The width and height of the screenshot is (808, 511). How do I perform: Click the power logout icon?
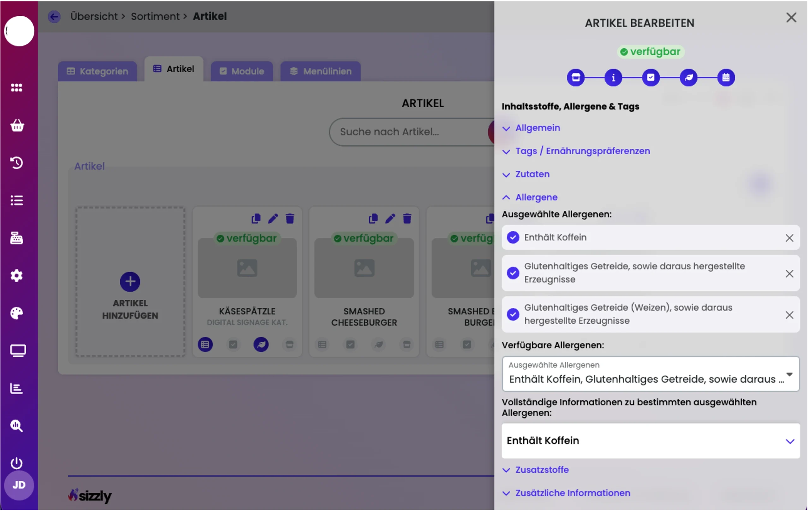[16, 463]
